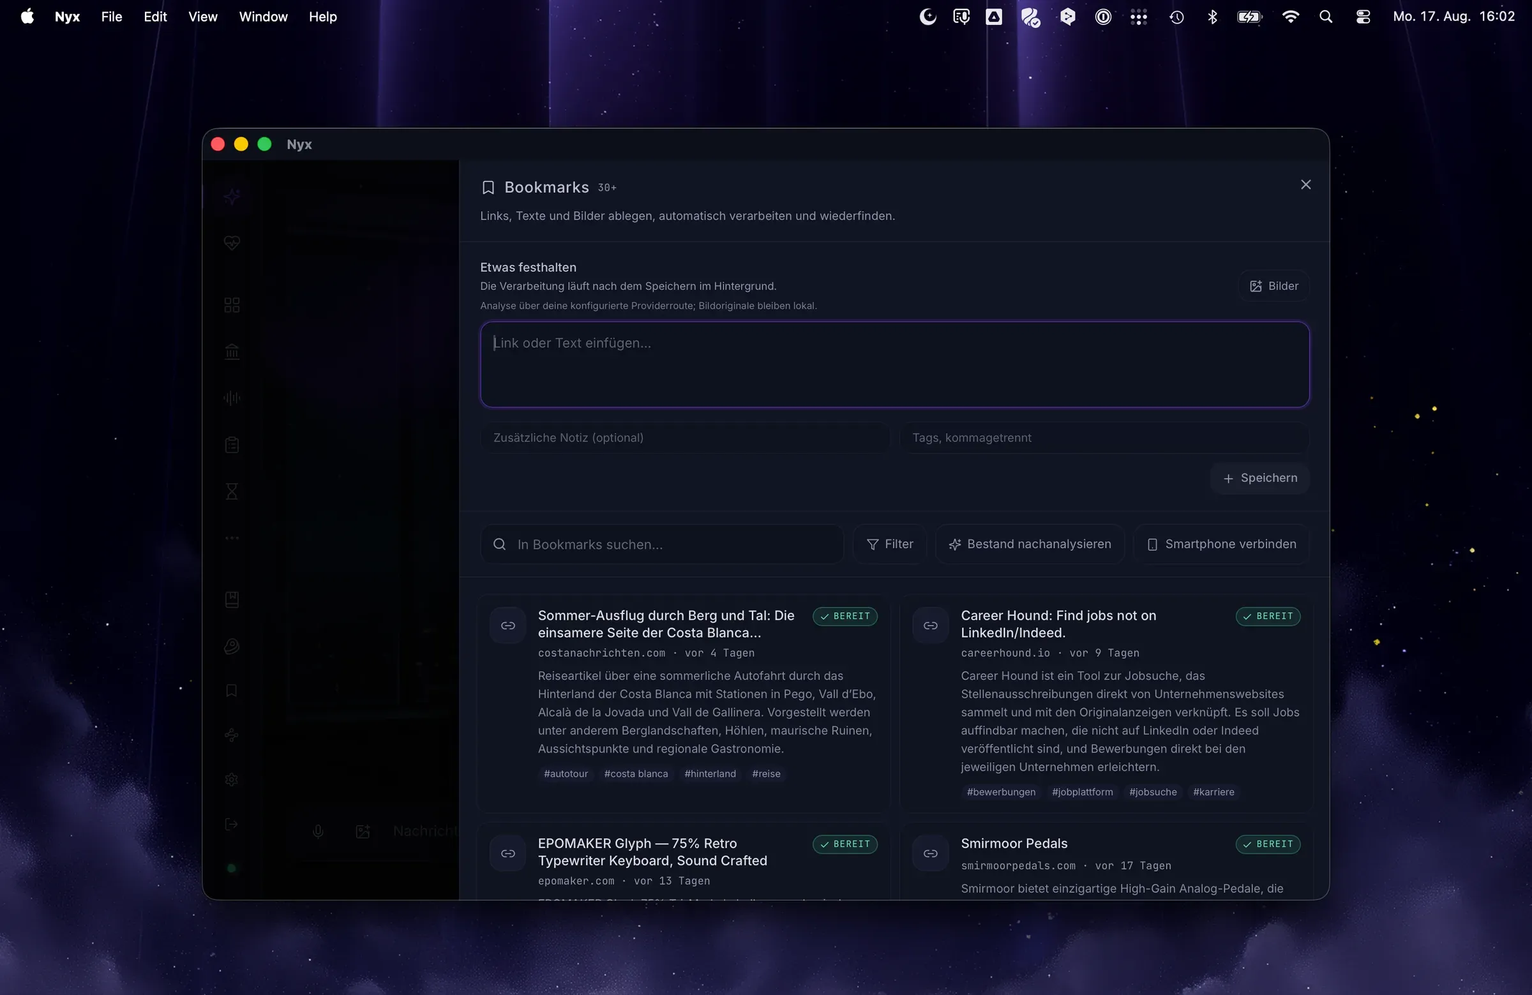Click the clipboard list icon in the sidebar
Screen dimensions: 1532x995
232,445
